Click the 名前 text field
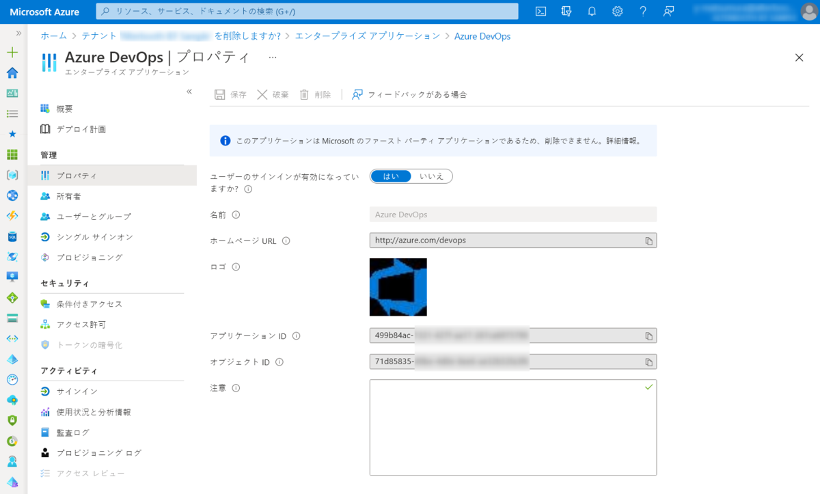Image resolution: width=820 pixels, height=494 pixels. click(513, 215)
